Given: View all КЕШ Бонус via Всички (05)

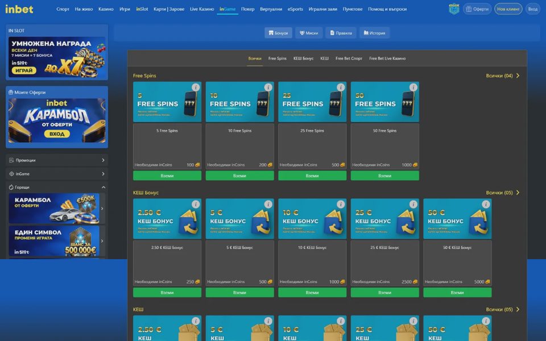Looking at the screenshot, I should pyautogui.click(x=502, y=193).
